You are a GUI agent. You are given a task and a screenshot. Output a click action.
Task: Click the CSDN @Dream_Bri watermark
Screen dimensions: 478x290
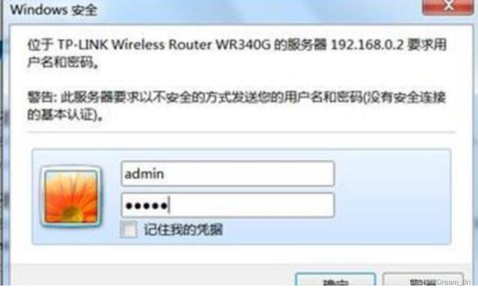(440, 282)
